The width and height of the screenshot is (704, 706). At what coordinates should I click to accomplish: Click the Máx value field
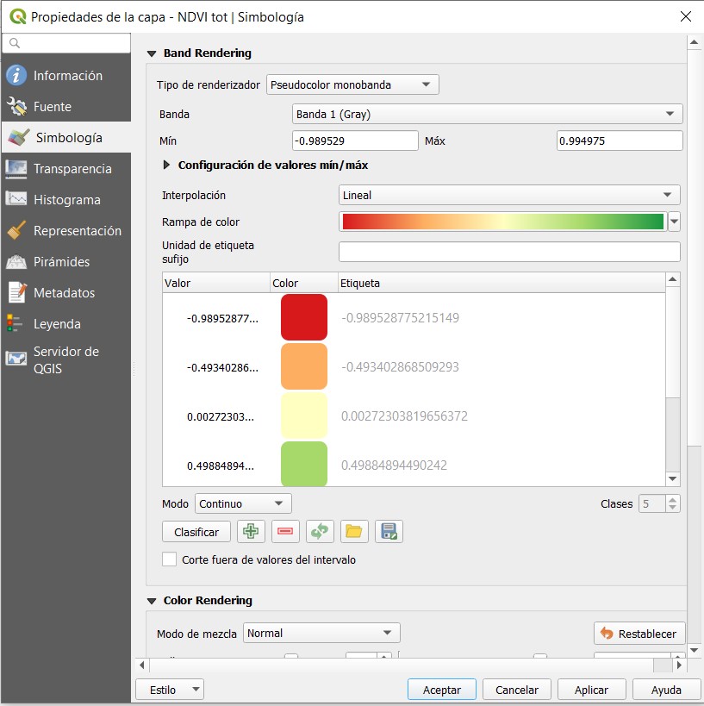click(x=620, y=141)
